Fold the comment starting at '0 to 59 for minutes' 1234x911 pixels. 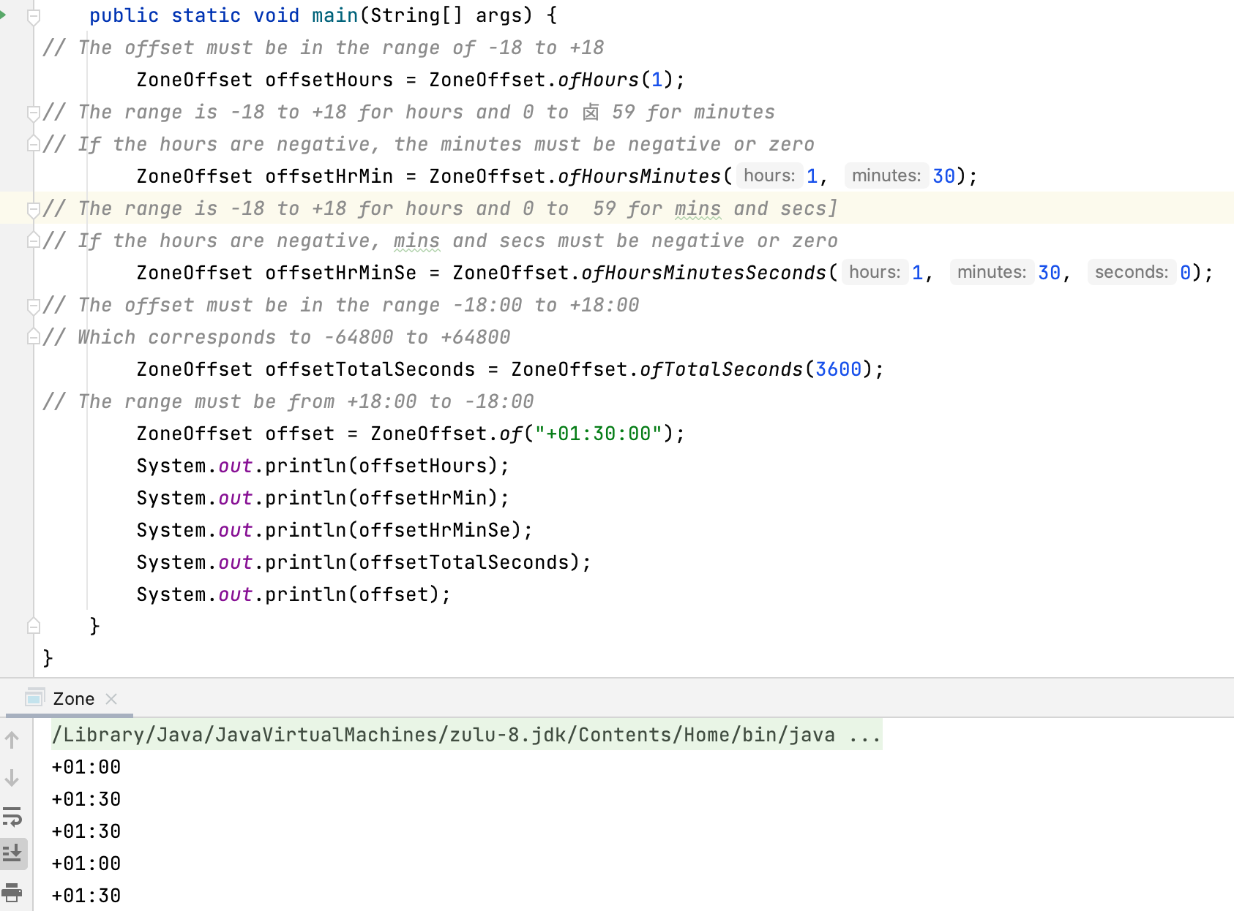tap(34, 113)
